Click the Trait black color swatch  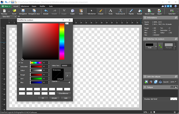pos(149,45)
